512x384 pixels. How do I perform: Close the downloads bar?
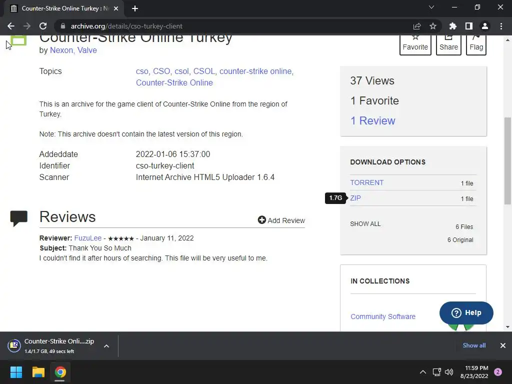pos(503,345)
